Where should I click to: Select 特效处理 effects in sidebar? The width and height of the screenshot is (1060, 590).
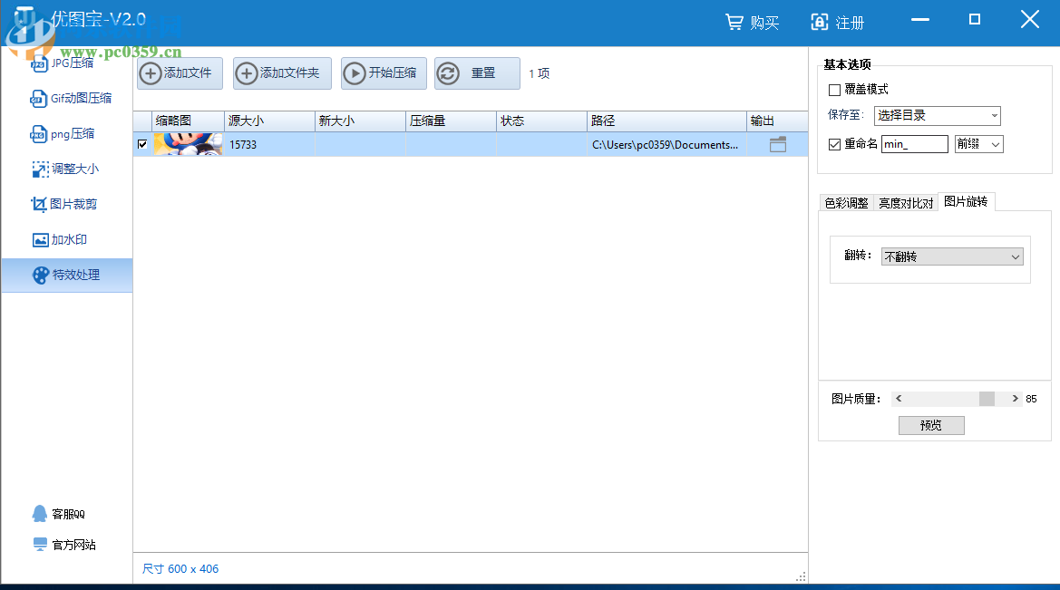click(x=66, y=276)
